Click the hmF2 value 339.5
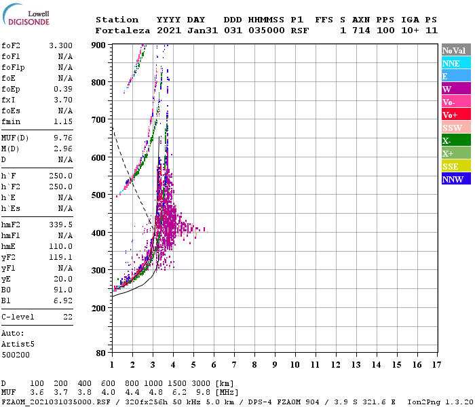This screenshot has width=475, height=407. (x=61, y=225)
